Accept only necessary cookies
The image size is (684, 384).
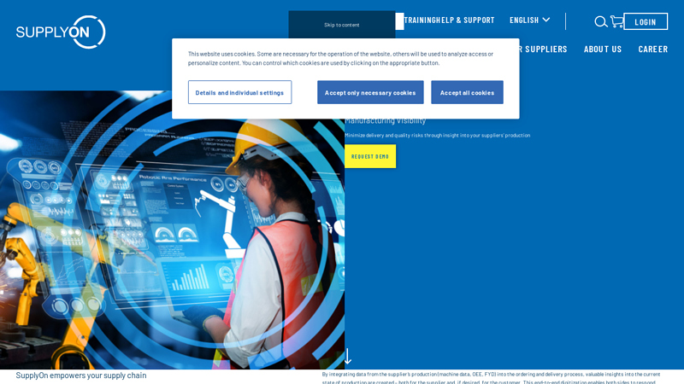point(370,92)
